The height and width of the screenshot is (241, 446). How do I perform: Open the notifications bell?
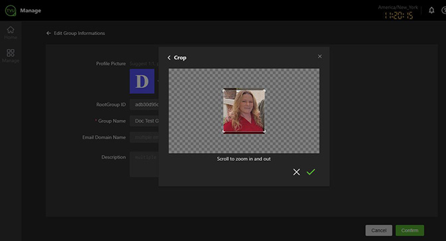pos(431,11)
